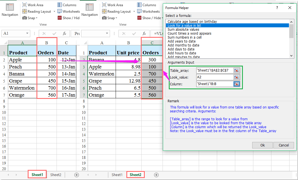Open the Snap screenshot tool
Screen dimensions: 298x180
click(x=29, y=18)
